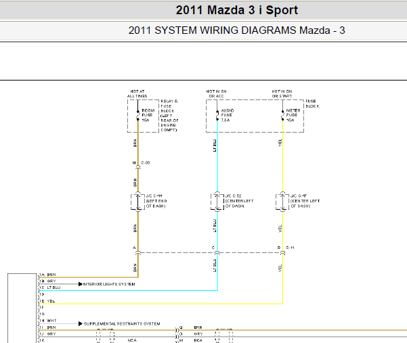Click pin label '1I BRN'

click(47, 327)
